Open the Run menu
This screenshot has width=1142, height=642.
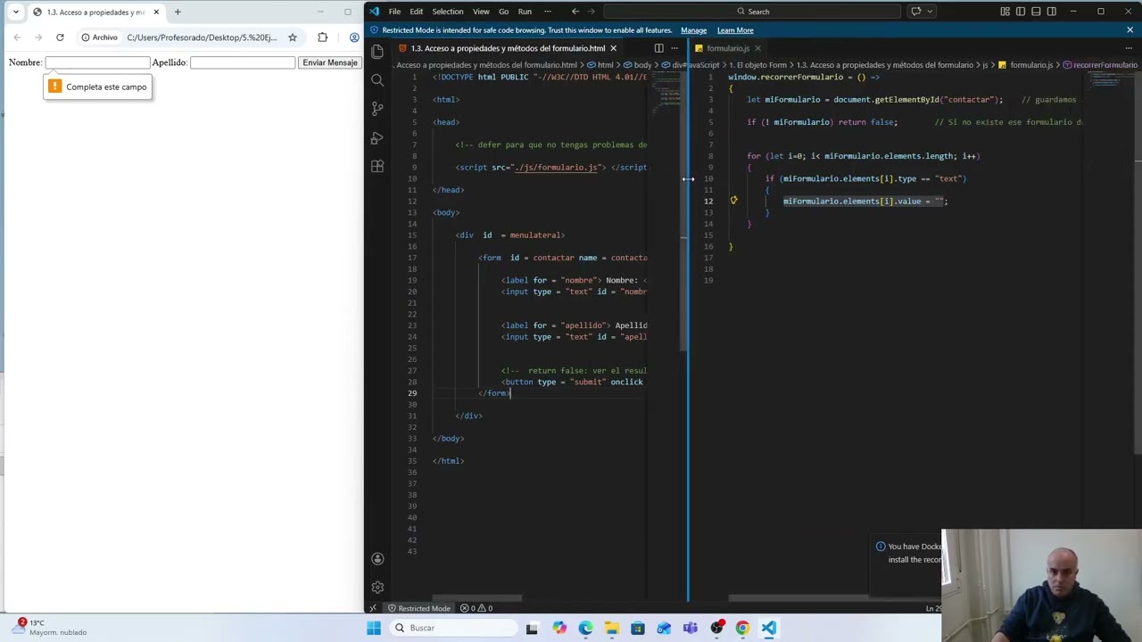click(x=525, y=12)
